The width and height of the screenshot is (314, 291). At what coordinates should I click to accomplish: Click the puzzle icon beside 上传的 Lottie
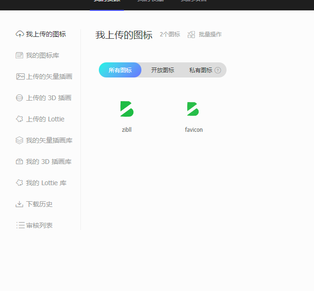pyautogui.click(x=20, y=119)
